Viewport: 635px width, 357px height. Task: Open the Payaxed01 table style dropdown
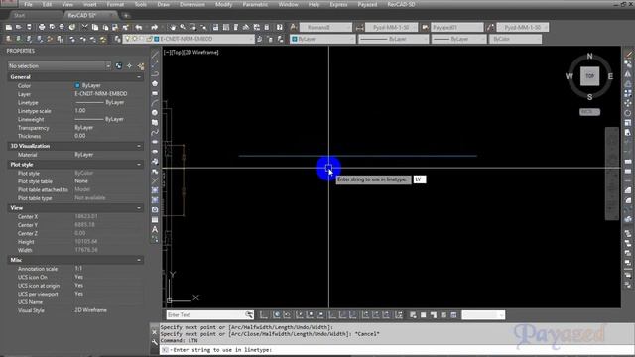click(x=456, y=27)
